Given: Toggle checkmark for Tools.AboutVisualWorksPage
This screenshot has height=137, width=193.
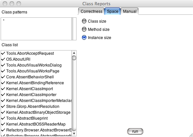Looking at the screenshot, I should click(x=3, y=71).
